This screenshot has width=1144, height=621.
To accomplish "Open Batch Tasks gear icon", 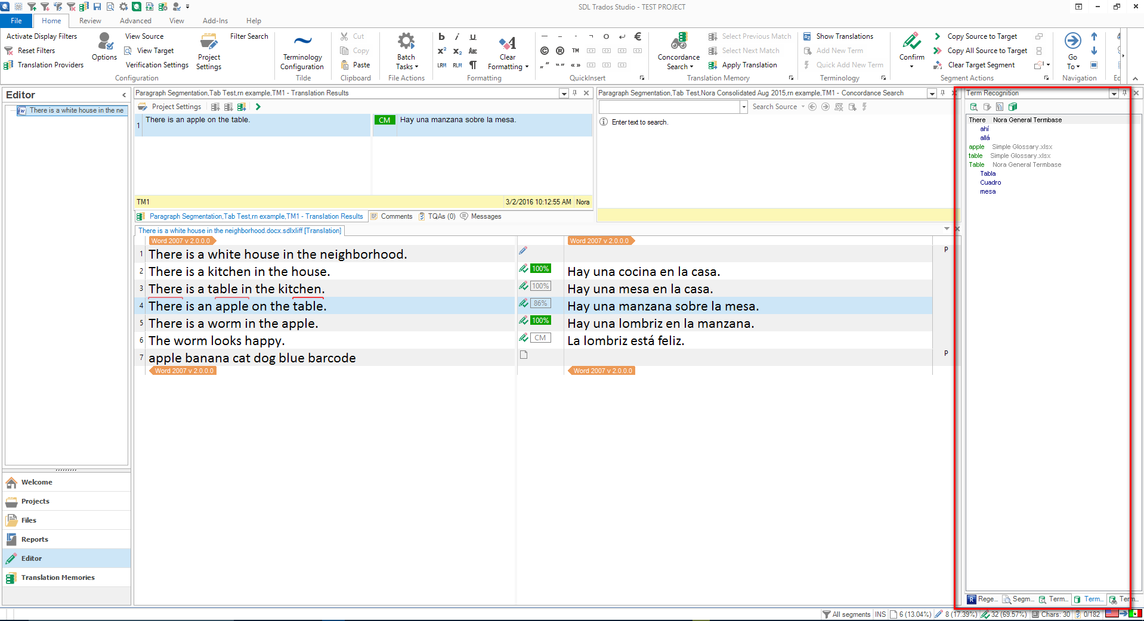I will pos(406,41).
